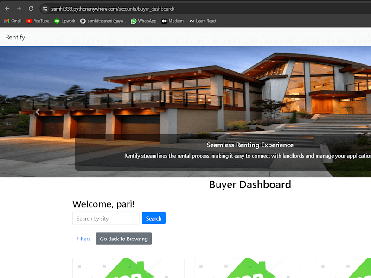Open the WhatsApp bookmark
Screen dimensions: 371x278
pyautogui.click(x=144, y=21)
